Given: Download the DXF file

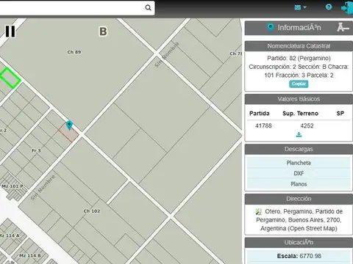Looking at the screenshot, I should (x=299, y=173).
